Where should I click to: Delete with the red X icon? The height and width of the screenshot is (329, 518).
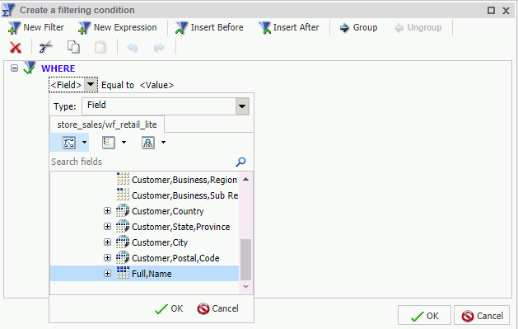pyautogui.click(x=15, y=48)
